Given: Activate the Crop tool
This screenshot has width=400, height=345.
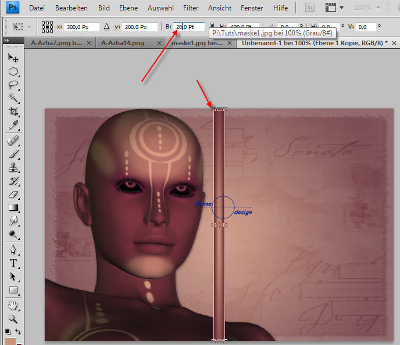Looking at the screenshot, I should tap(13, 112).
